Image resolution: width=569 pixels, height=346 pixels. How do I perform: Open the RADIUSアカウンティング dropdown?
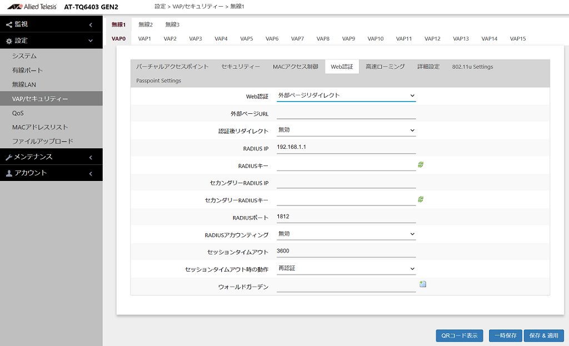(x=346, y=234)
